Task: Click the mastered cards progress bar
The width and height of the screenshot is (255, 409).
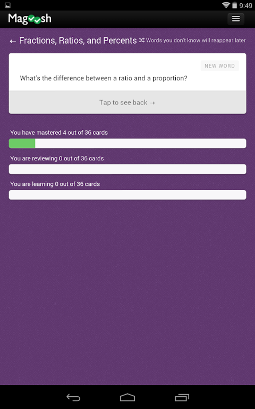Action: pyautogui.click(x=127, y=144)
